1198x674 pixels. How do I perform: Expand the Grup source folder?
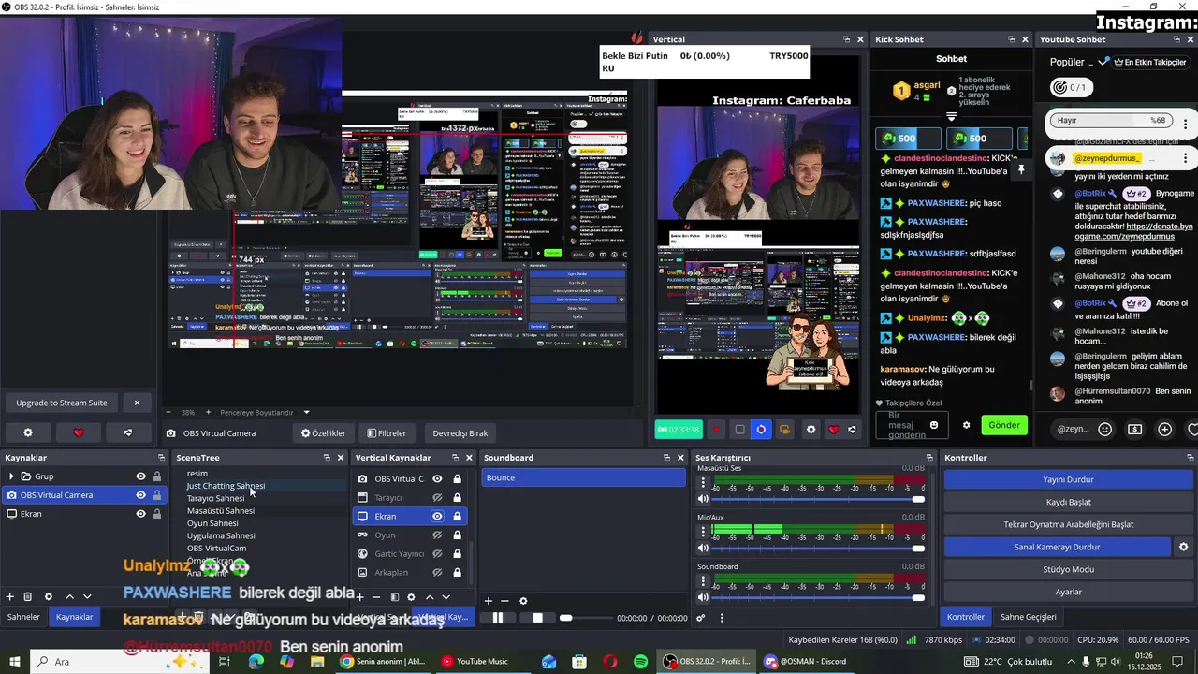click(11, 476)
